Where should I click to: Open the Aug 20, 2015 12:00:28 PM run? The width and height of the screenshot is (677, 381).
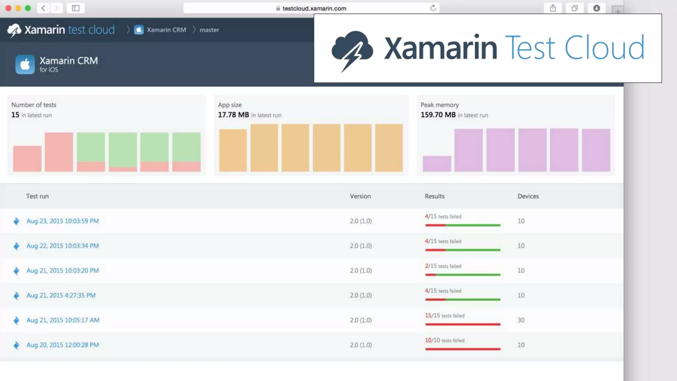(x=62, y=345)
